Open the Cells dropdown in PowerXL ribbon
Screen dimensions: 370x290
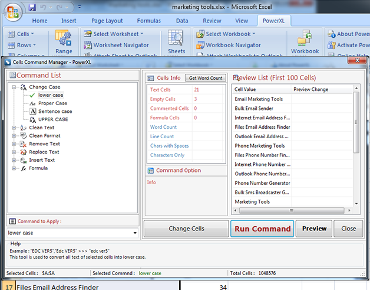(x=21, y=34)
